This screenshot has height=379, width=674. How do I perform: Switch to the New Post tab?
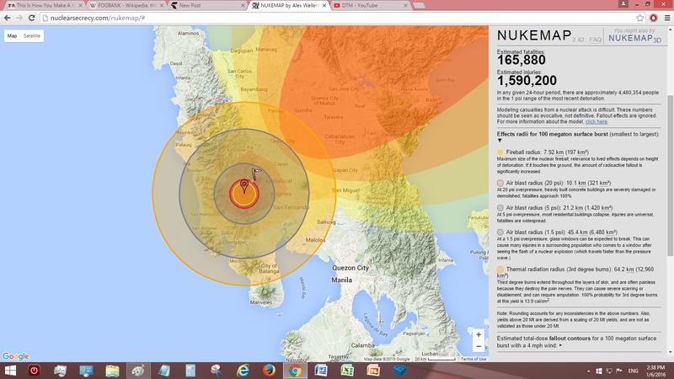click(x=207, y=6)
